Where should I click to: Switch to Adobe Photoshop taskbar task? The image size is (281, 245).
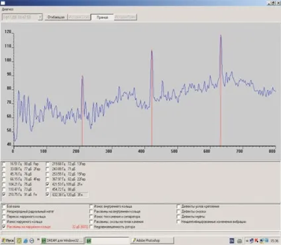(152, 240)
